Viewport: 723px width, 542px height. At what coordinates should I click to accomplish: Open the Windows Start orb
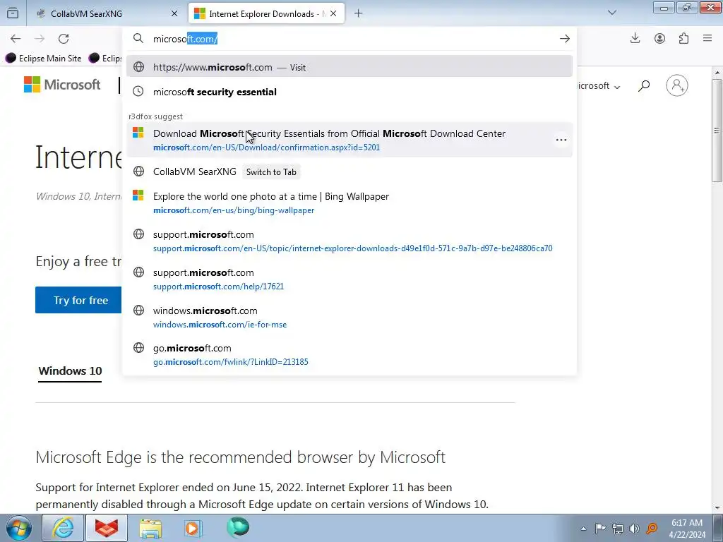18,528
